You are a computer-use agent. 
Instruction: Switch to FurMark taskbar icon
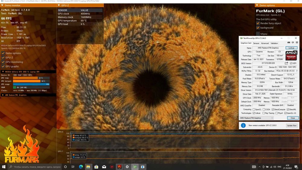click(x=119, y=167)
